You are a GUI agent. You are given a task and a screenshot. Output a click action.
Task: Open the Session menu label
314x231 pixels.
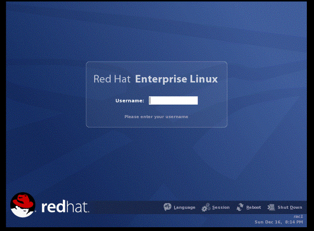(221, 207)
